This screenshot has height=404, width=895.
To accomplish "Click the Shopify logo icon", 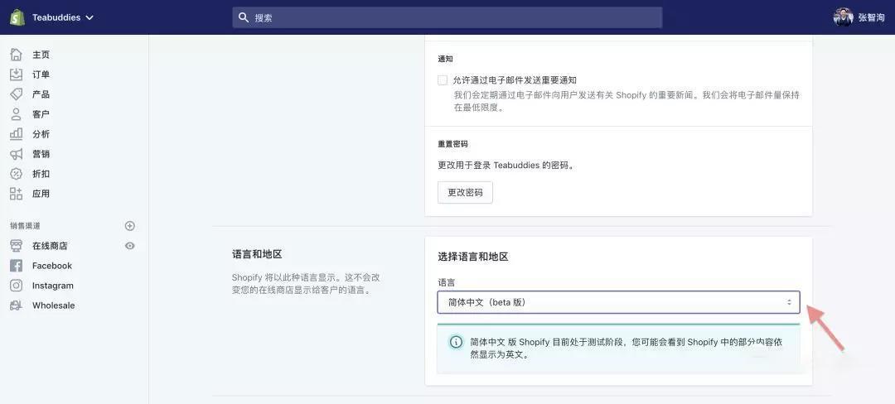I will (x=17, y=17).
